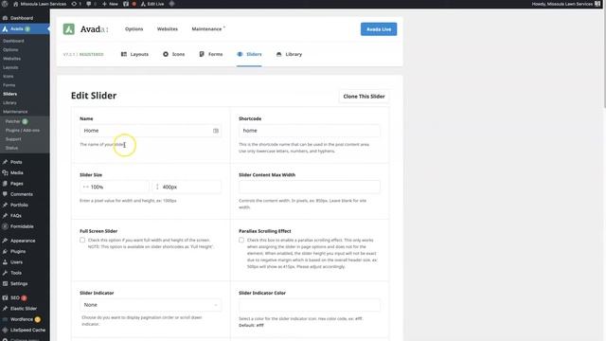Click the WordPress logo in admin bar
This screenshot has width=606, height=341.
(5, 4)
